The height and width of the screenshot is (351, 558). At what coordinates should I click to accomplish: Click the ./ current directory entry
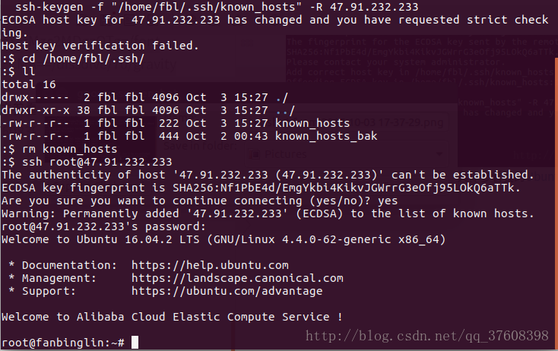(281, 96)
